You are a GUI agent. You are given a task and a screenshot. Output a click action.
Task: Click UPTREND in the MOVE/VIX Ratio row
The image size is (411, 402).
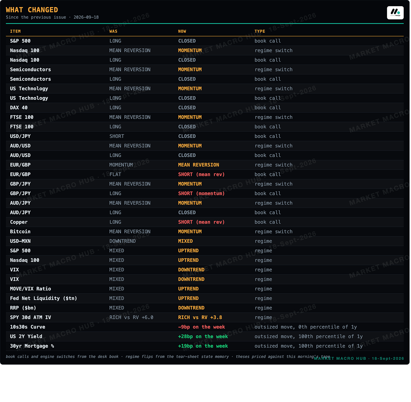(188, 289)
